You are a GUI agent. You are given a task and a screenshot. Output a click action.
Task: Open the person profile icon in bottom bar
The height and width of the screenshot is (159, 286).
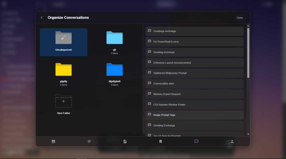[x=232, y=141]
